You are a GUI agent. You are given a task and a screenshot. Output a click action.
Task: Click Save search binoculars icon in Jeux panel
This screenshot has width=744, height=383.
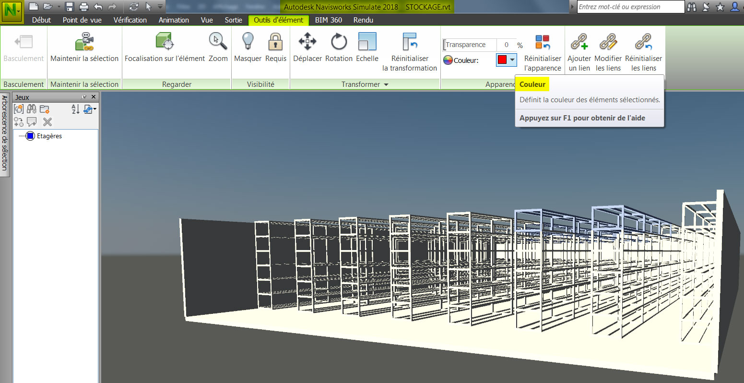point(32,109)
